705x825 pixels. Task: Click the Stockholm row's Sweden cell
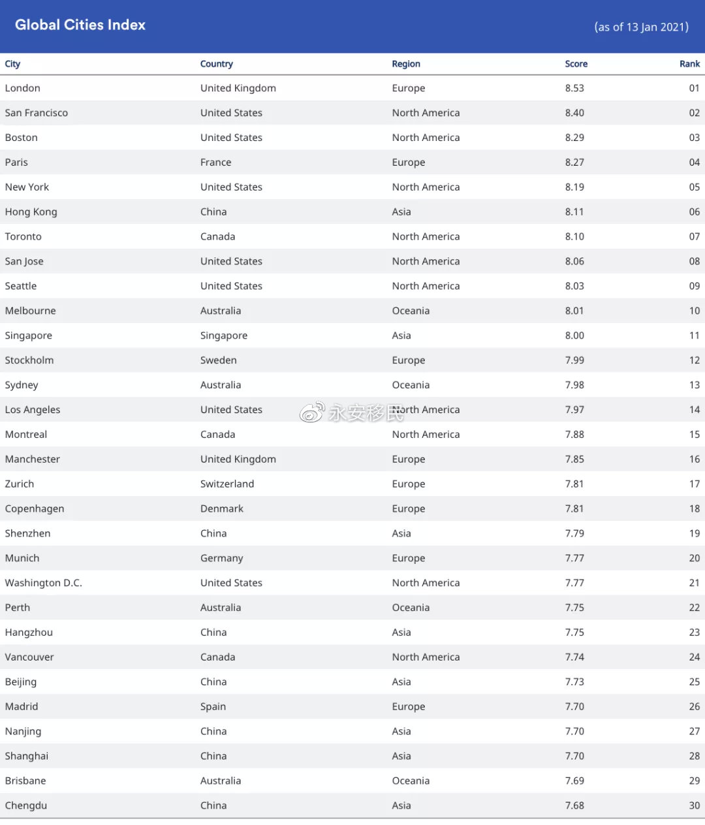click(x=219, y=360)
